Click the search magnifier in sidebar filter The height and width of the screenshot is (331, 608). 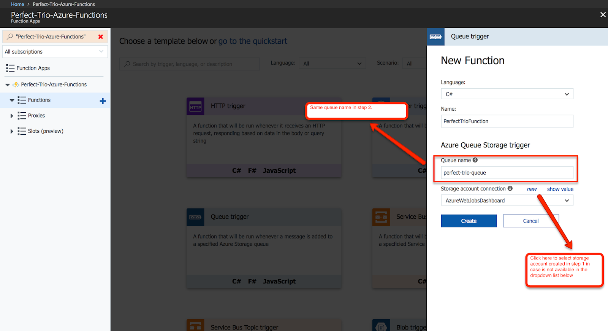[x=10, y=37]
